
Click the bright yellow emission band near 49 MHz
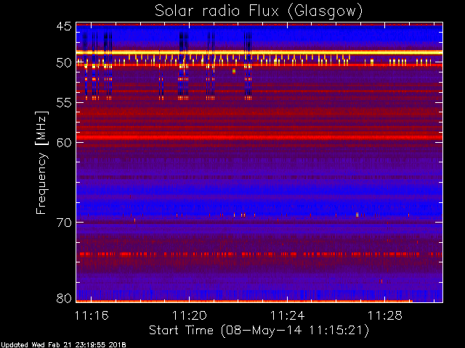coord(259,52)
